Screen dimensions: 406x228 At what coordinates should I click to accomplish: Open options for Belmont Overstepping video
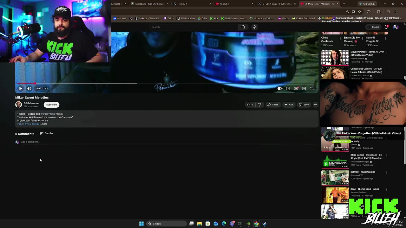(x=387, y=172)
